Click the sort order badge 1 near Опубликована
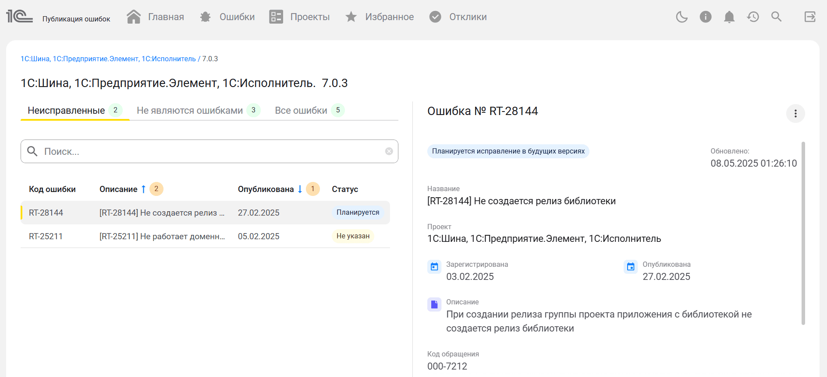Image resolution: width=827 pixels, height=377 pixels. pyautogui.click(x=312, y=188)
